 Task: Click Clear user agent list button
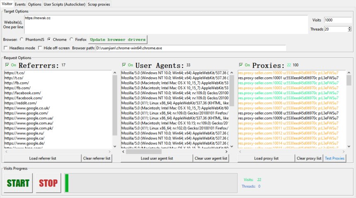(x=211, y=158)
